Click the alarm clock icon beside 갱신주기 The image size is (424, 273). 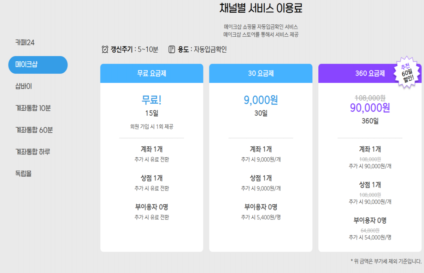(x=105, y=49)
